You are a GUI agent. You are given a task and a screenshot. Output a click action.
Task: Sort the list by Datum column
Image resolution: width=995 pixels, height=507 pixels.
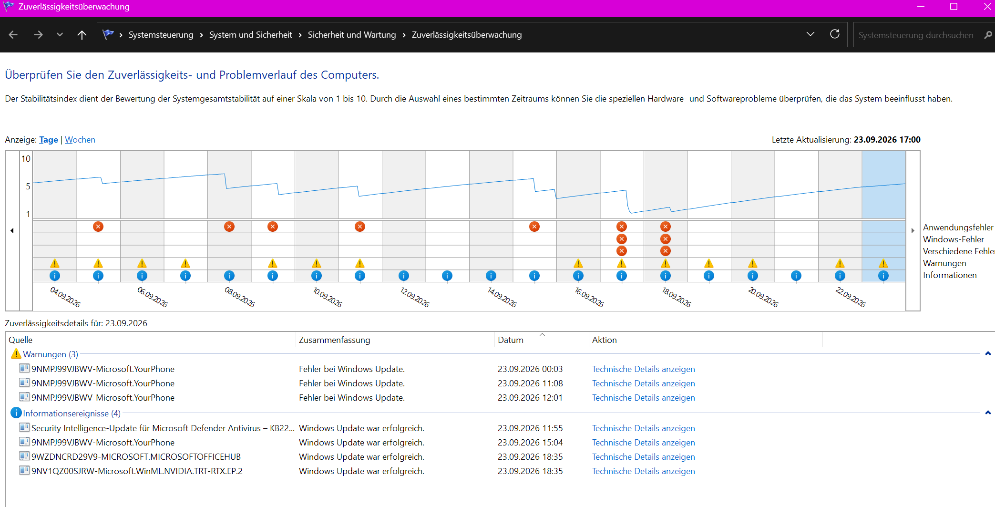(511, 340)
